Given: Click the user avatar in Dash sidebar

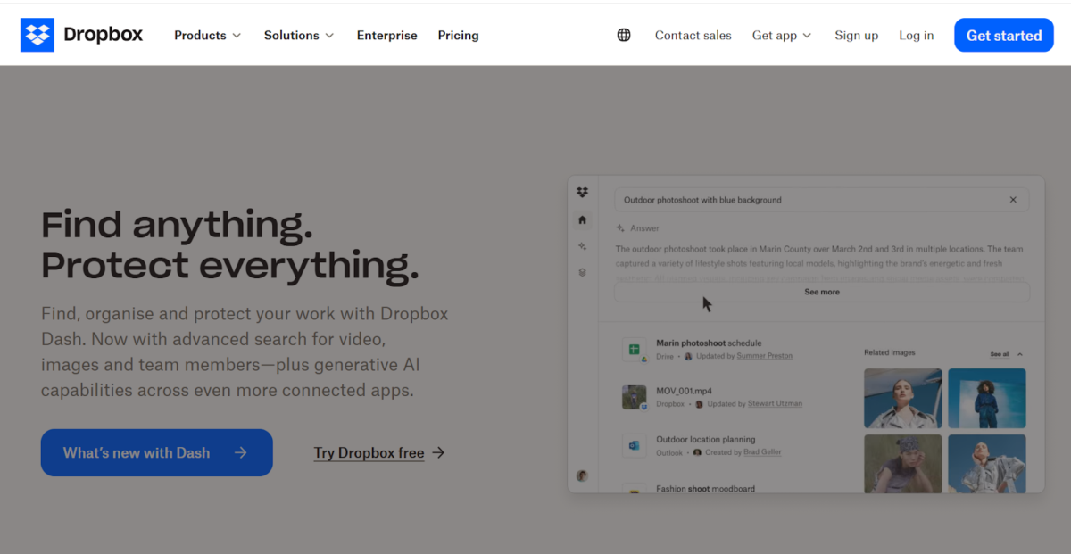Looking at the screenshot, I should [582, 475].
